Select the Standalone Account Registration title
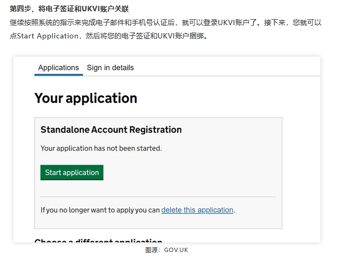Image resolution: width=339 pixels, height=268 pixels. click(111, 130)
